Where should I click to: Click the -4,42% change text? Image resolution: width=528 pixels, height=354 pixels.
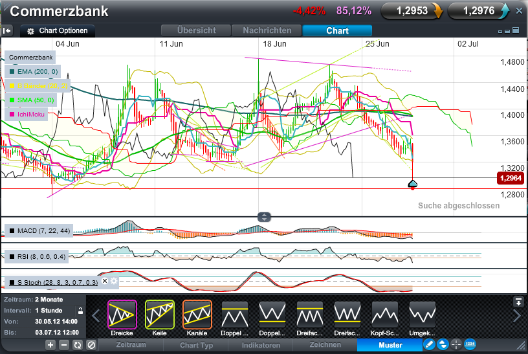point(309,11)
